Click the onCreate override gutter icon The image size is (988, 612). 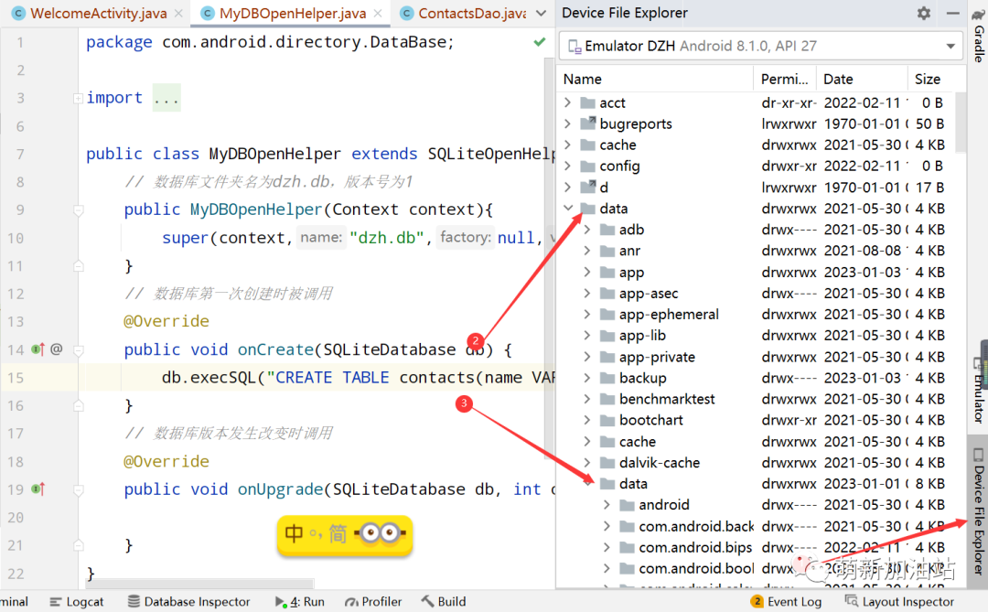pos(38,349)
